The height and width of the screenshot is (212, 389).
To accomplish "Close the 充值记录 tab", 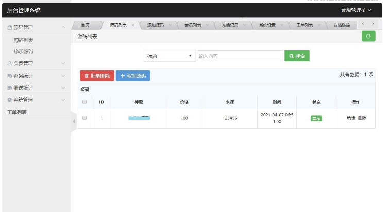I will tap(245, 25).
